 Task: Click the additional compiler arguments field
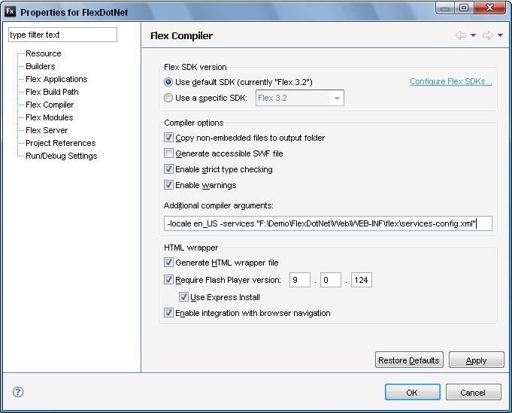coord(328,223)
